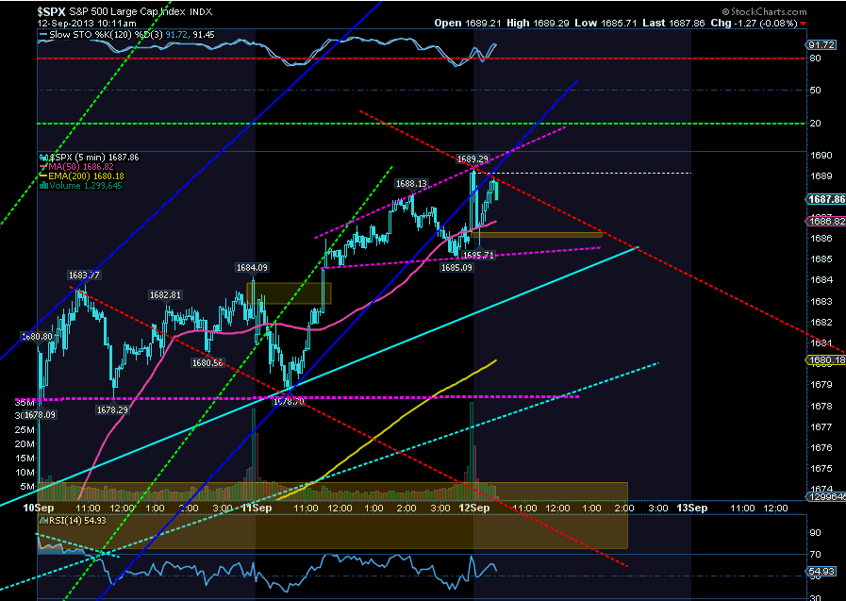Viewport: 846px width, 601px height.
Task: Click the 1683.77 price label
Action: tap(84, 275)
